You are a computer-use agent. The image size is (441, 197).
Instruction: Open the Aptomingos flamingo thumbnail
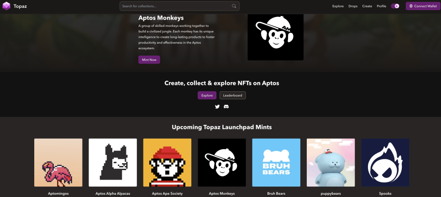pos(58,162)
